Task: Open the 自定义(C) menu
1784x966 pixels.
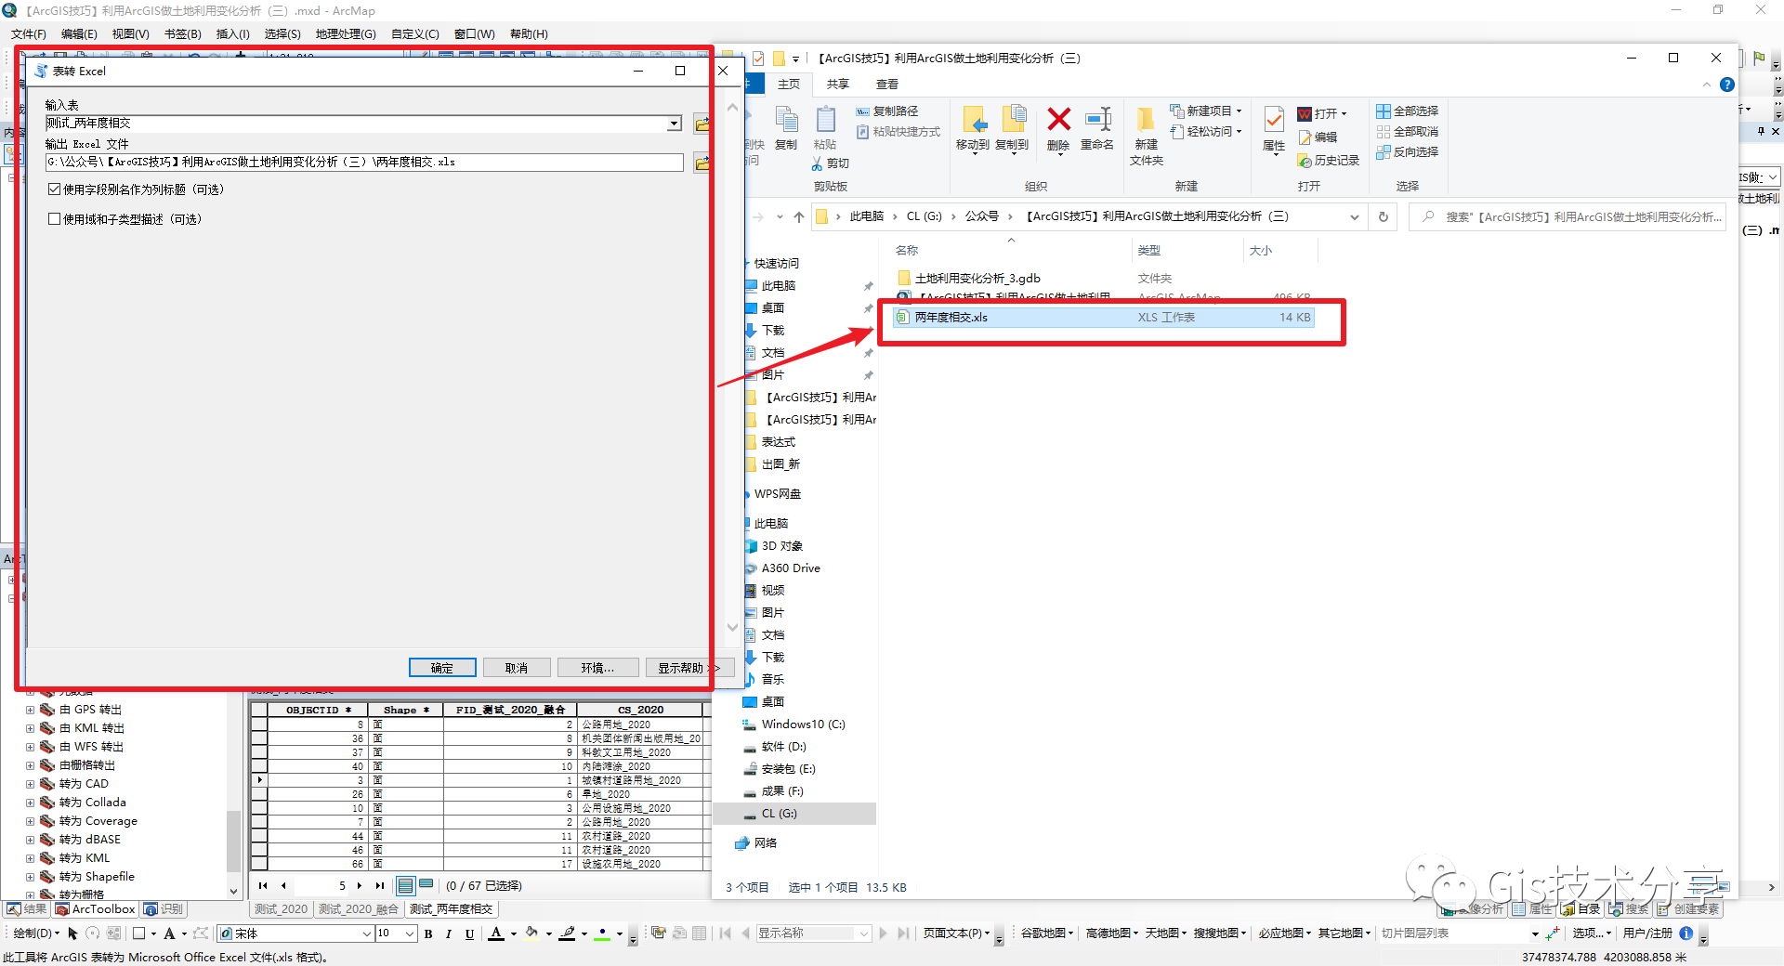Action: click(x=414, y=33)
